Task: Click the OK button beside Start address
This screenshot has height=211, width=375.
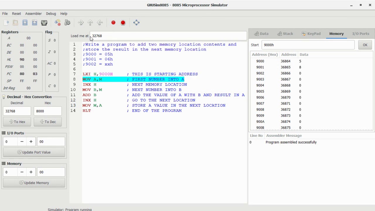Action: coord(365,45)
